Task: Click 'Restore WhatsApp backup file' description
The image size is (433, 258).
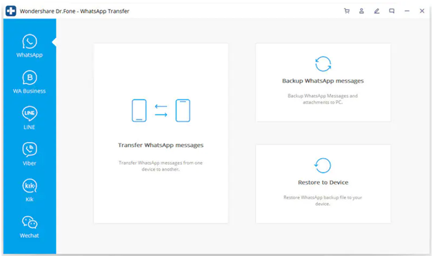Action: (323, 201)
